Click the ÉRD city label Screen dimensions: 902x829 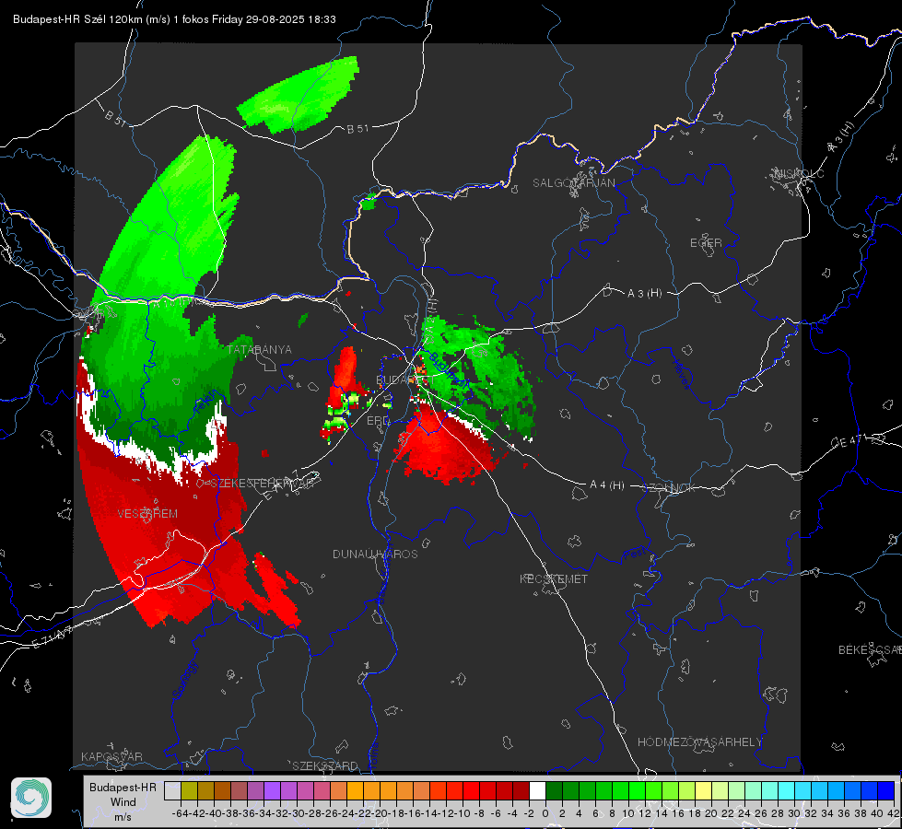379,421
